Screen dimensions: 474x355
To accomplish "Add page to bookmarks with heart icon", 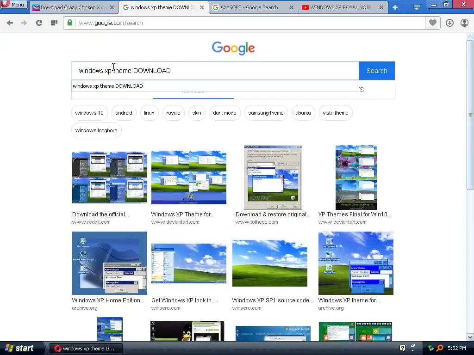I will coord(433,23).
